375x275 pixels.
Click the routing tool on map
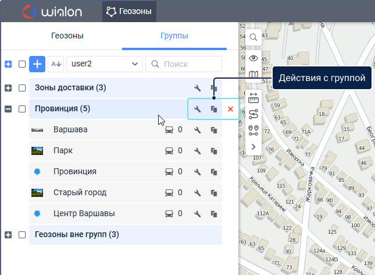tap(253, 114)
